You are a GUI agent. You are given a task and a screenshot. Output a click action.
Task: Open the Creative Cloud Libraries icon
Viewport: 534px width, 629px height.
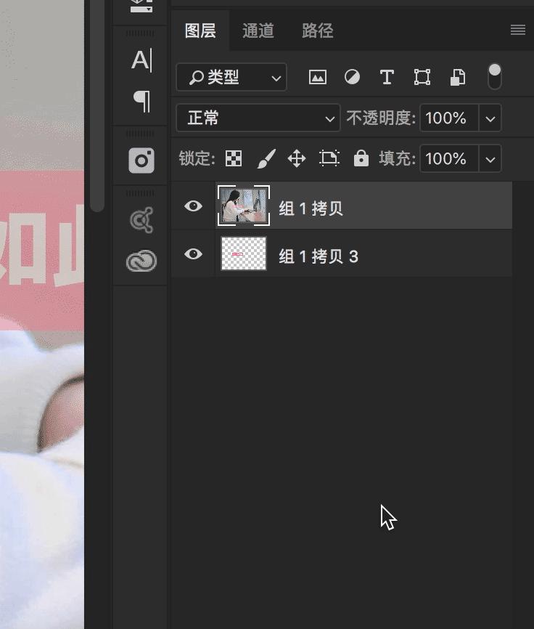coord(141,261)
